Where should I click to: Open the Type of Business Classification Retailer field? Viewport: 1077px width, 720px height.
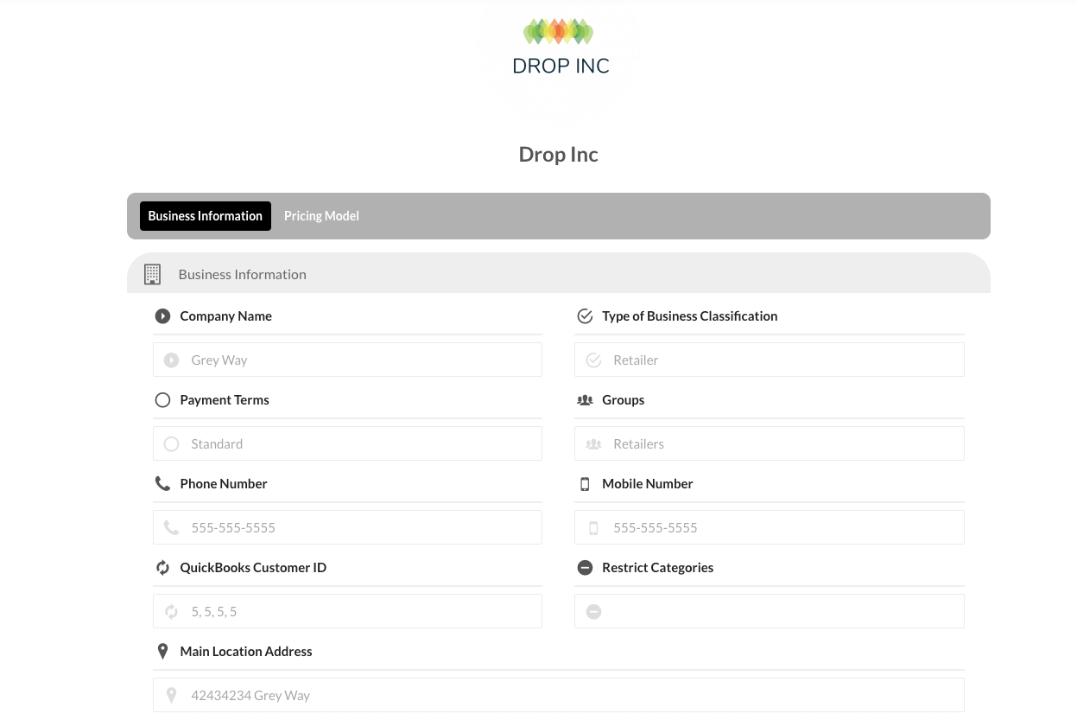(770, 360)
